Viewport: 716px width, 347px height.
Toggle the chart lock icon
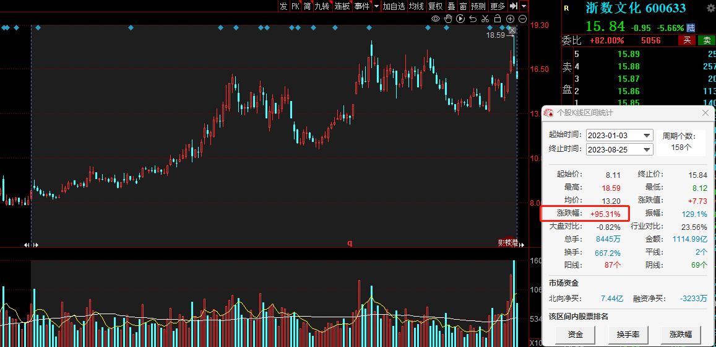[498, 19]
